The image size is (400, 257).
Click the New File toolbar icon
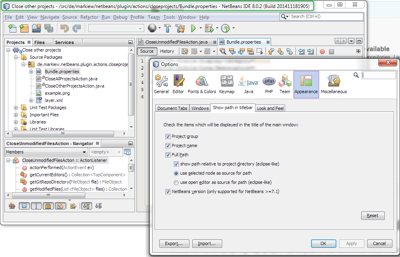12,28
